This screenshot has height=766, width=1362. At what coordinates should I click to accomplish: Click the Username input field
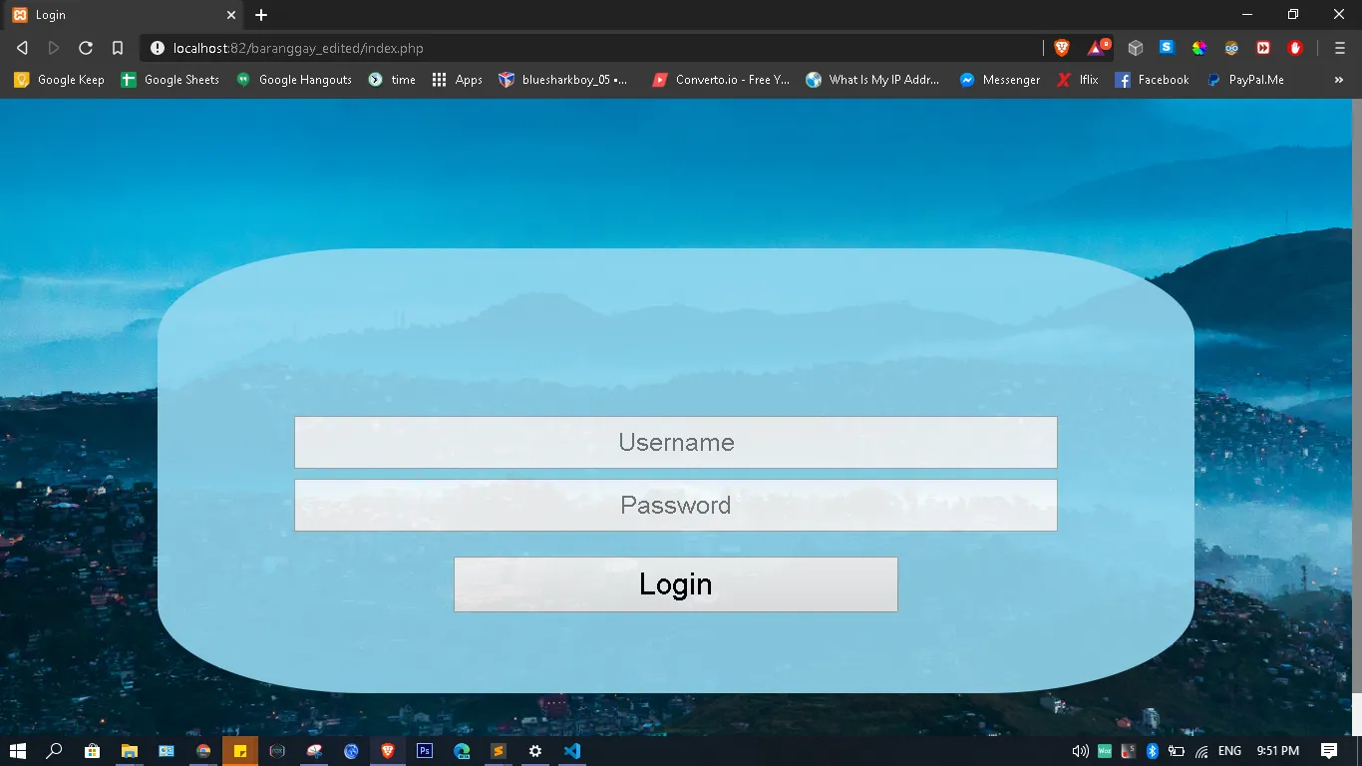675,443
